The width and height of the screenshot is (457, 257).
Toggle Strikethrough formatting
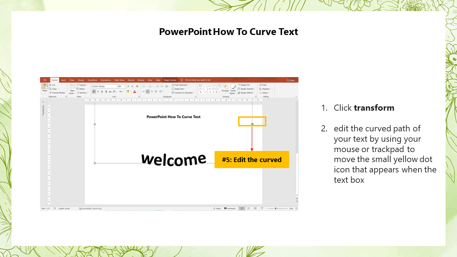110,91
